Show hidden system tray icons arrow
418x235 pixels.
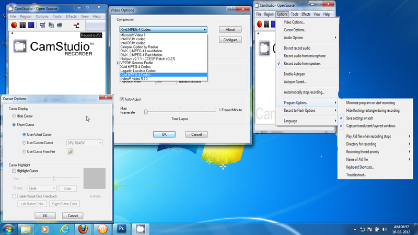coord(355,229)
